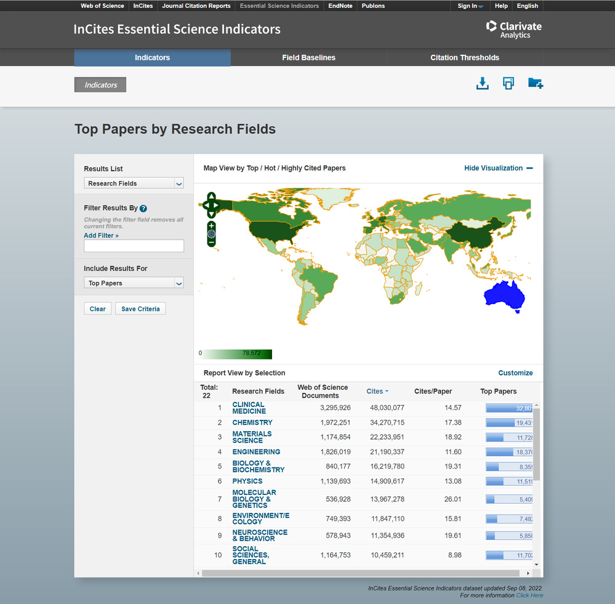Open the Filter Results By help icon

[x=143, y=209]
